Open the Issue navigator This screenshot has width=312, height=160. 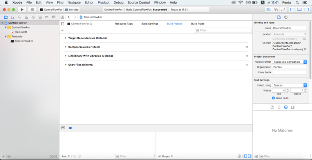(26, 17)
